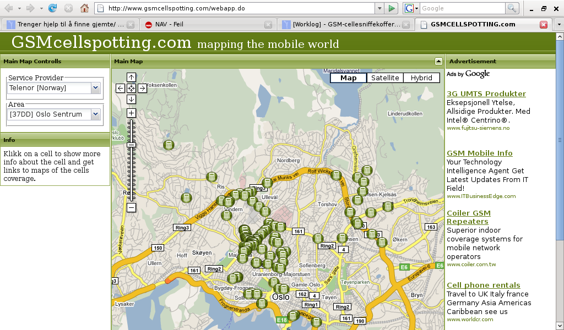Click the page favicon in URL bar
The height and width of the screenshot is (330, 564).
pos(101,8)
